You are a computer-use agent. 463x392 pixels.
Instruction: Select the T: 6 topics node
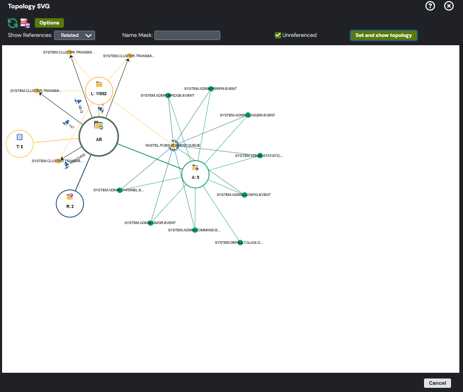(x=20, y=144)
